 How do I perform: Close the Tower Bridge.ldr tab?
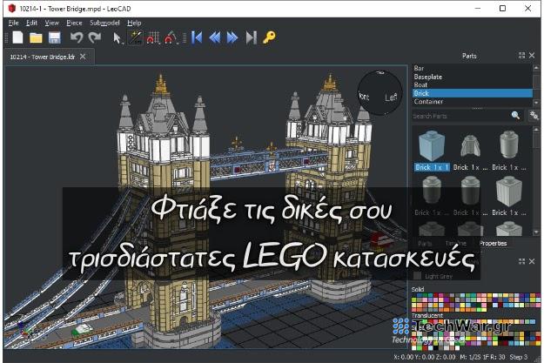(x=83, y=57)
